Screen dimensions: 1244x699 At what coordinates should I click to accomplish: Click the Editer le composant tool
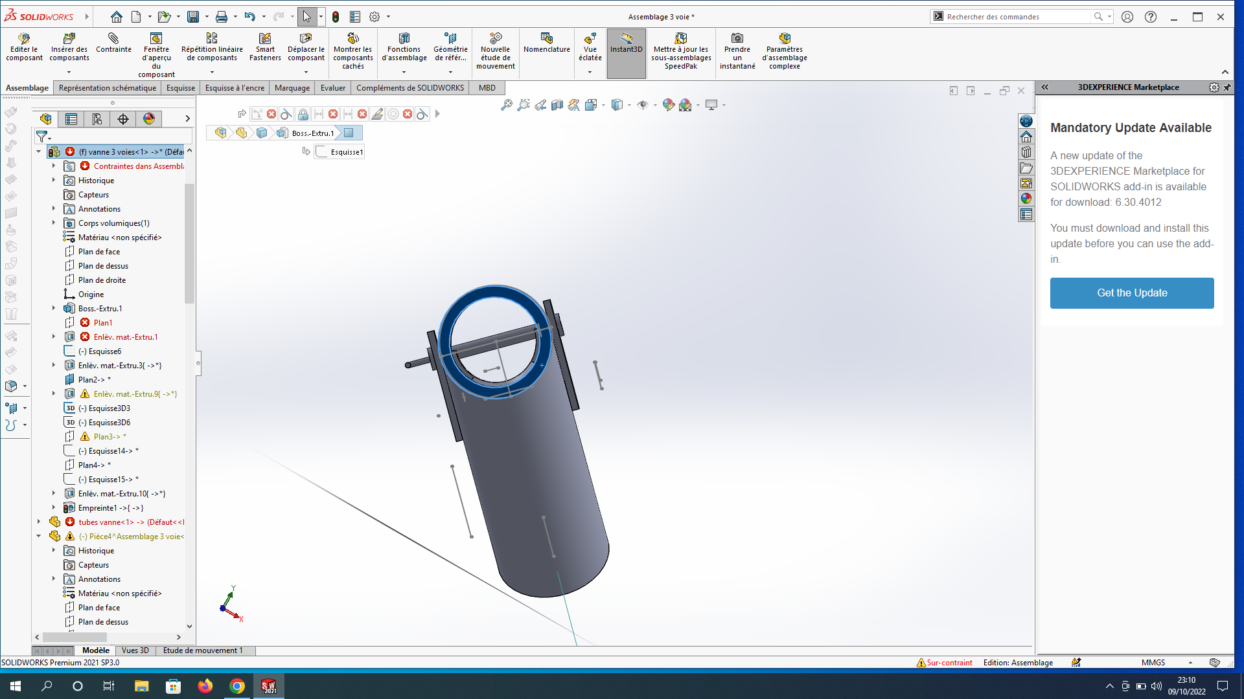pos(24,47)
